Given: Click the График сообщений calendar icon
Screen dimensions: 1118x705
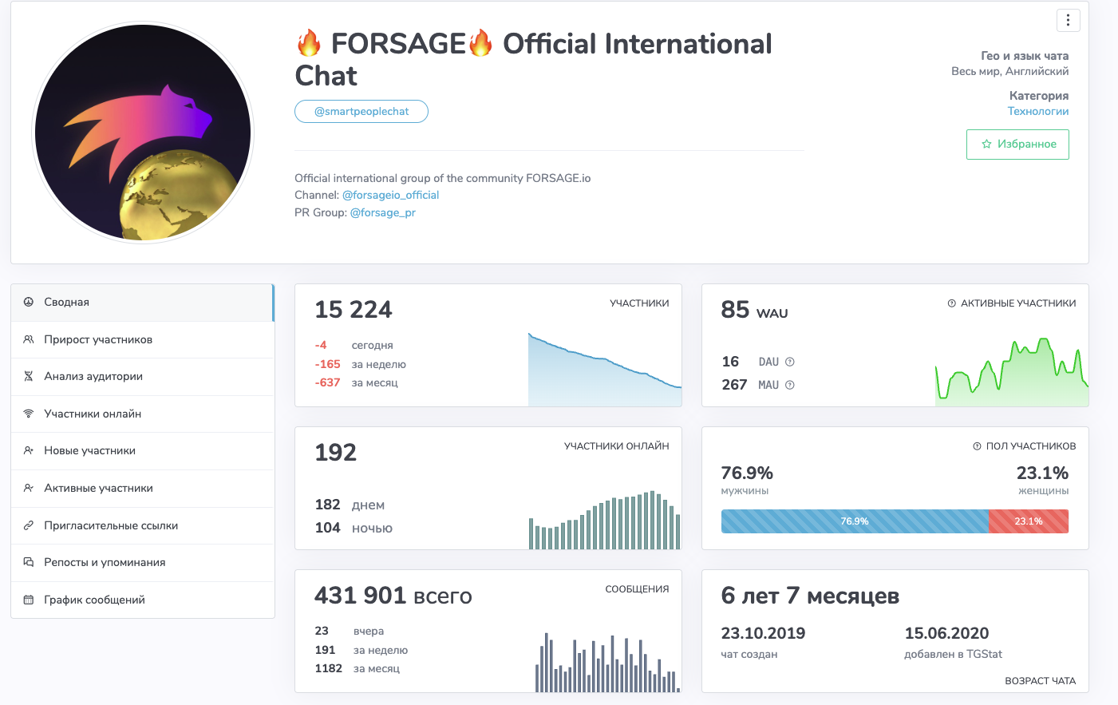Looking at the screenshot, I should pyautogui.click(x=29, y=600).
